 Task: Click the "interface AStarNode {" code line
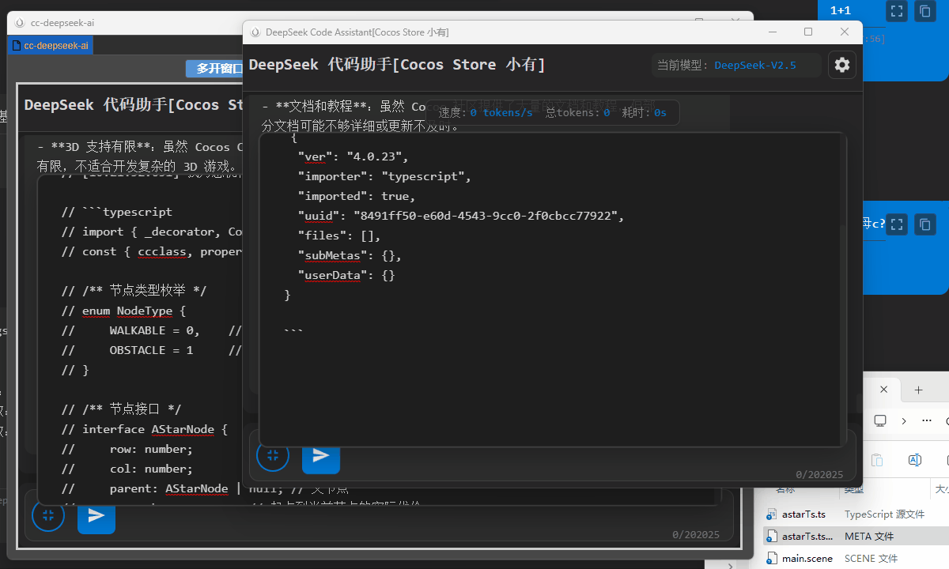[145, 429]
